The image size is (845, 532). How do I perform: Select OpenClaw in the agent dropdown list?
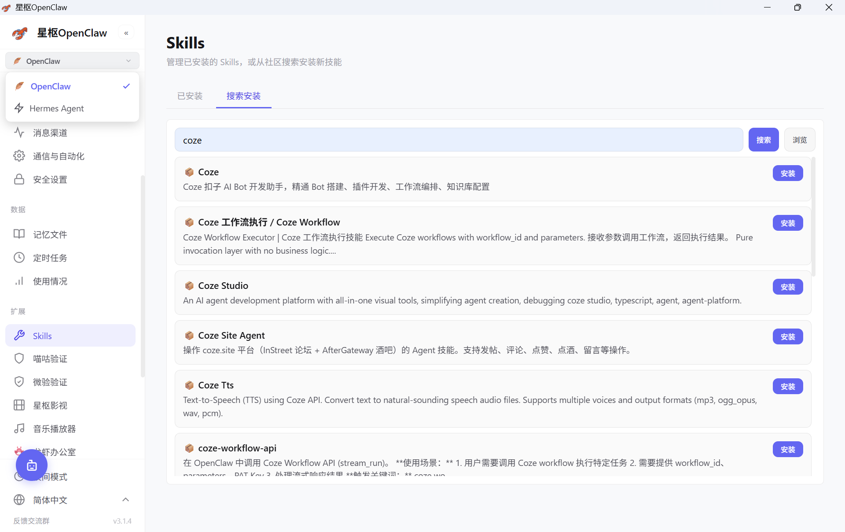72,86
